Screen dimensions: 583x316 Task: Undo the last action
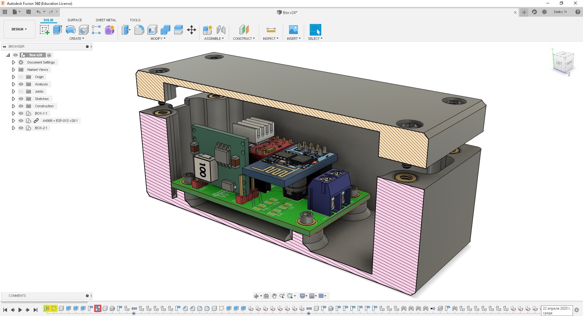[38, 12]
